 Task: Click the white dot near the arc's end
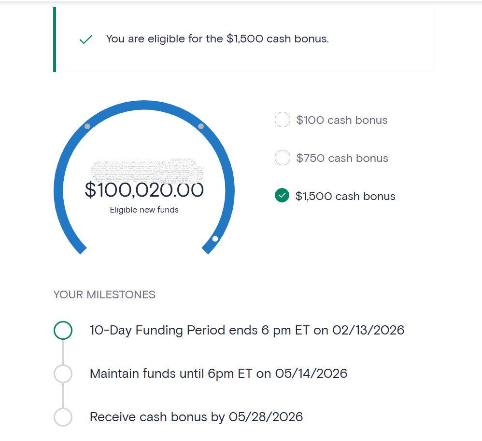tap(215, 239)
